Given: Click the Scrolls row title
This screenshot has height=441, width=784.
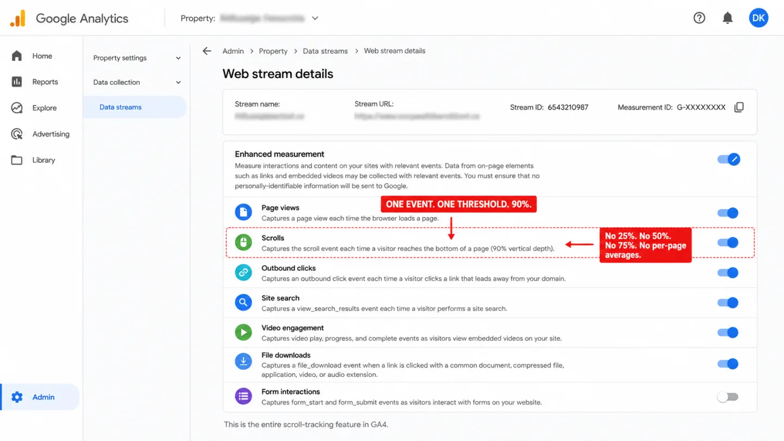Looking at the screenshot, I should [x=273, y=238].
